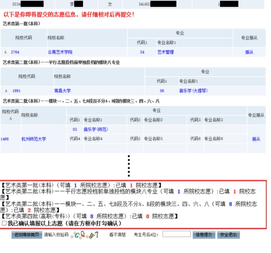Click the 音乐学(大提琴) major link
Viewport: 271px width, 253px height.
tap(193, 91)
